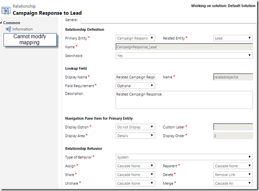Open the Merge dropdown showing Cascade All
This screenshot has width=259, height=191.
[x=233, y=183]
